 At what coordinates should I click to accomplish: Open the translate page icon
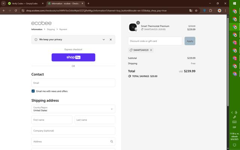(191, 10)
